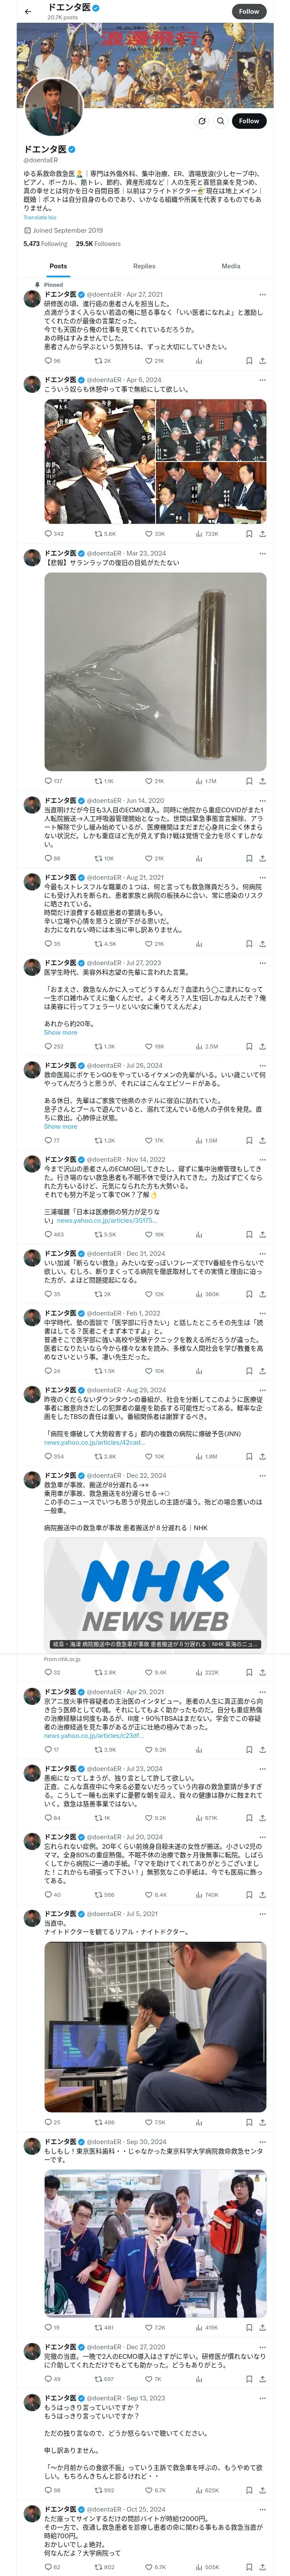Share the Sep 30, 2024 post

point(262,2327)
